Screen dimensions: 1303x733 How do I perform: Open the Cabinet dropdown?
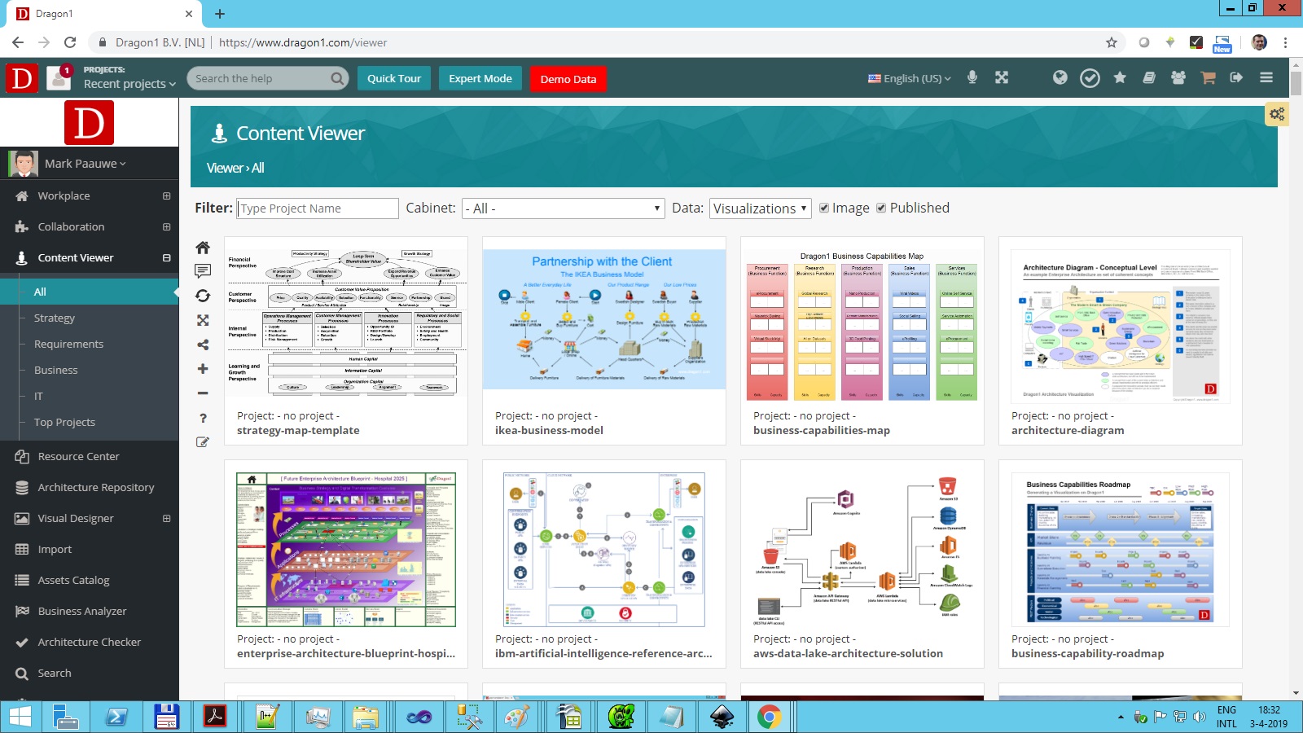pos(563,208)
